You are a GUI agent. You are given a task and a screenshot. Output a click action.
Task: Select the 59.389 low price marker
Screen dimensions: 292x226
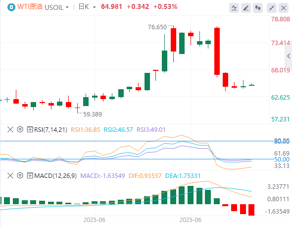pyautogui.click(x=93, y=114)
